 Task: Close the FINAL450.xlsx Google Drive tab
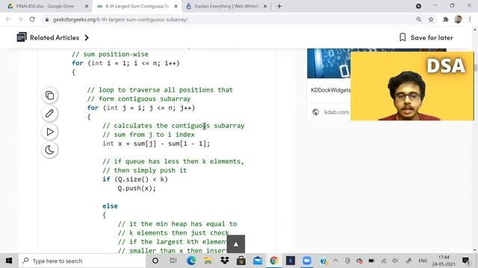(87, 6)
